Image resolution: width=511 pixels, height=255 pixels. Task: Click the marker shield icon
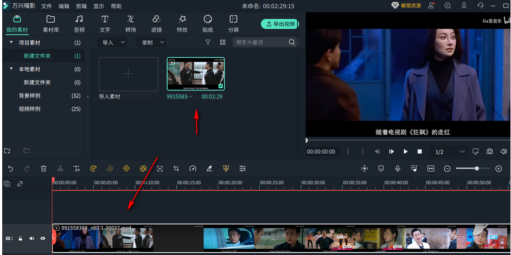pyautogui.click(x=381, y=168)
